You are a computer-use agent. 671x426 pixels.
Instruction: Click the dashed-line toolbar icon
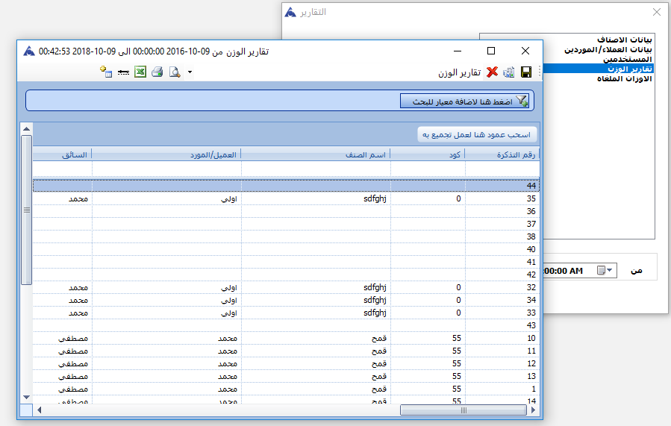123,72
